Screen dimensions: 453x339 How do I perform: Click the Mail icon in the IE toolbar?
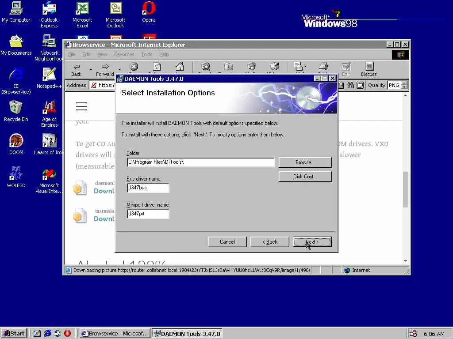[299, 67]
